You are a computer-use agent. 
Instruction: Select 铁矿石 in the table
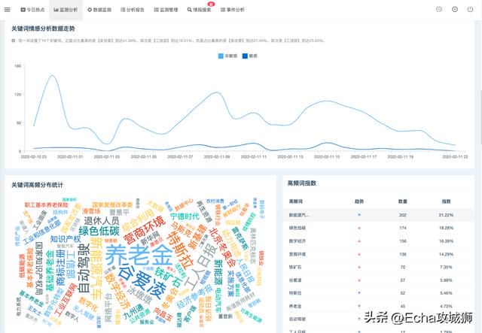click(x=295, y=268)
